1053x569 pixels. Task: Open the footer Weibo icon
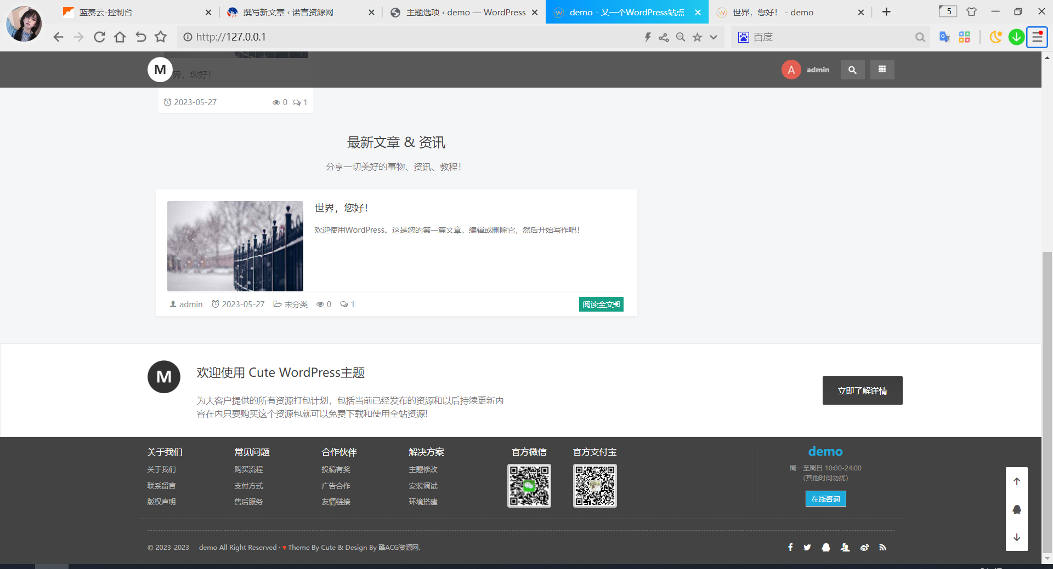click(x=864, y=547)
